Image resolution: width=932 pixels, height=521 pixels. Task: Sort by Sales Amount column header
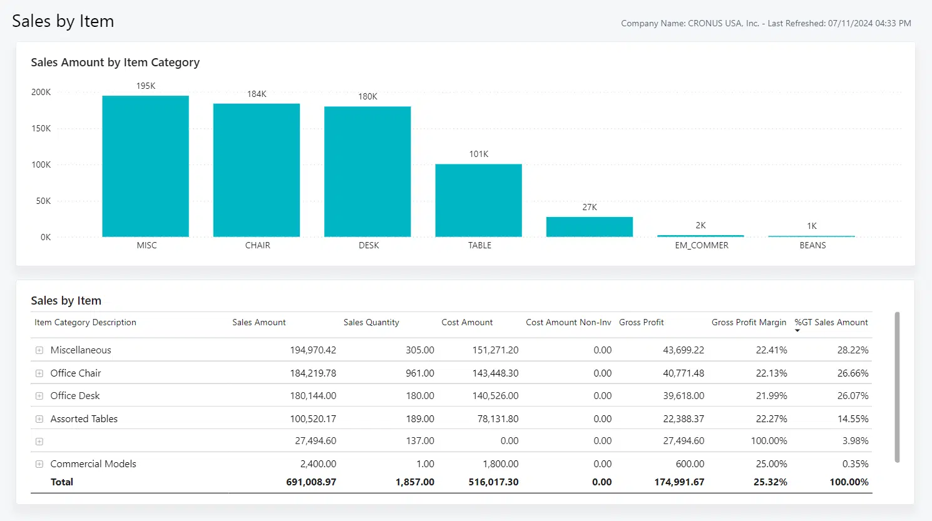tap(259, 322)
